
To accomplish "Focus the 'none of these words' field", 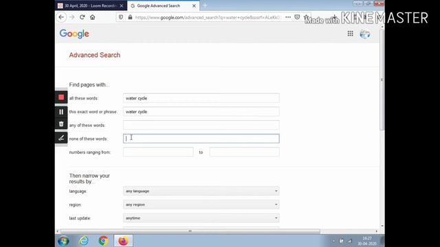I will pyautogui.click(x=201, y=139).
